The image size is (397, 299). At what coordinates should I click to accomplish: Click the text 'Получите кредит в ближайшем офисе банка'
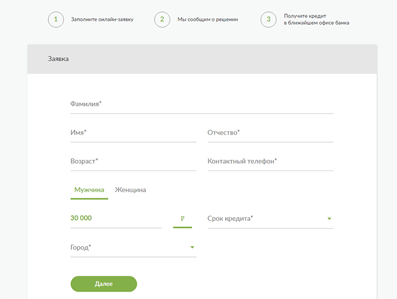tap(316, 19)
